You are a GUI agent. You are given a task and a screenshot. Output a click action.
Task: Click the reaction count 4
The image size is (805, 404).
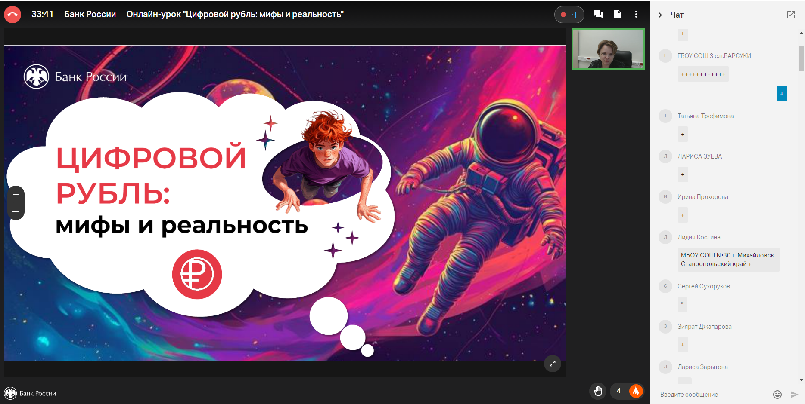coord(619,391)
